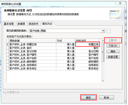Click target field cell 邮政编码
128x105 pixels.
coord(87,62)
